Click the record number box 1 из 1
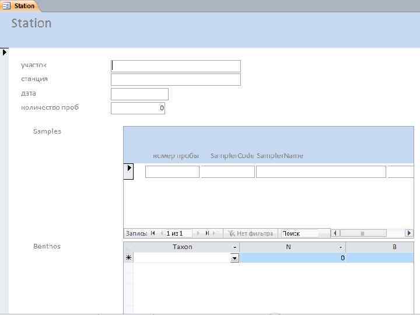 point(178,233)
